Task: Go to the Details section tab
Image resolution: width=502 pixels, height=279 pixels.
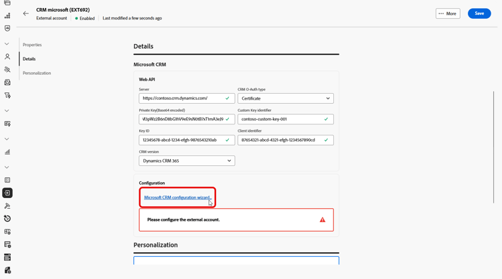Action: click(x=29, y=59)
